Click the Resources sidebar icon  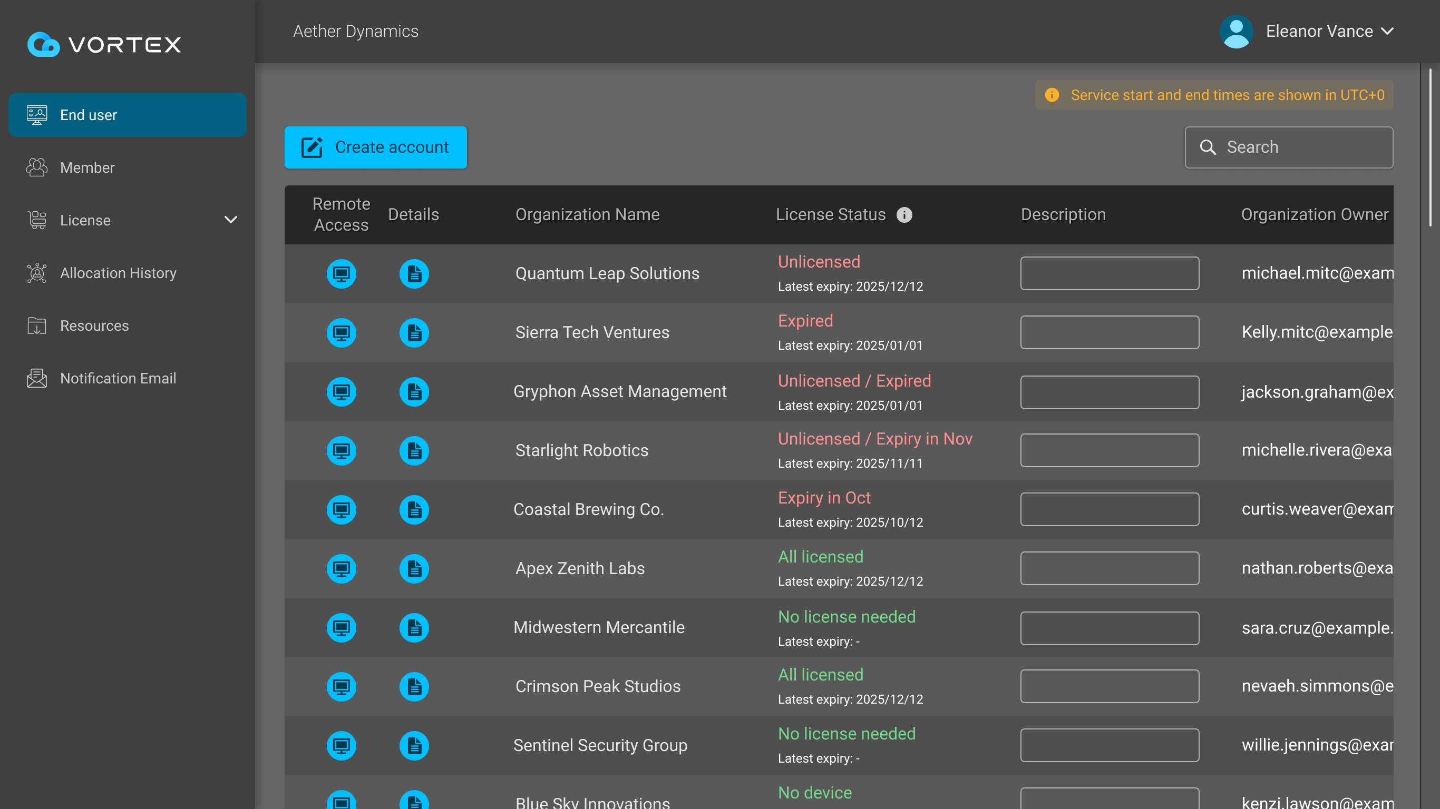(x=36, y=325)
